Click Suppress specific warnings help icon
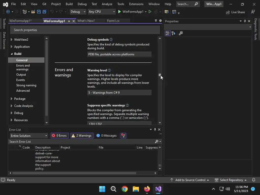Viewport: 260px width, 195px height. [x=127, y=105]
